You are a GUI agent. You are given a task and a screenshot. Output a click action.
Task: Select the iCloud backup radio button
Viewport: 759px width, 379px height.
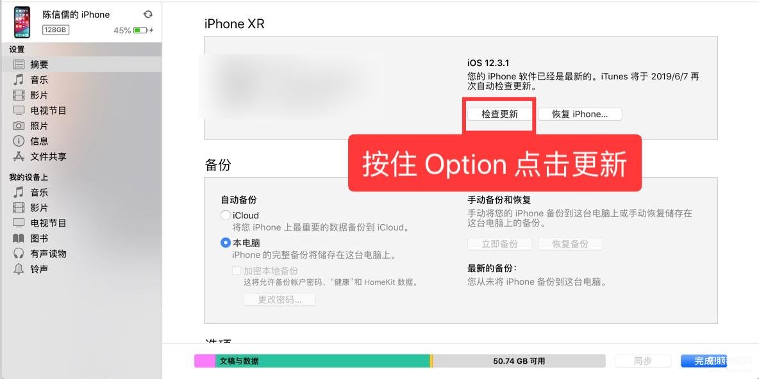tap(226, 216)
